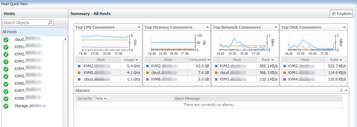Collapse the Top CPU Consumers panel
The image size is (357, 127).
pyautogui.click(x=139, y=27)
